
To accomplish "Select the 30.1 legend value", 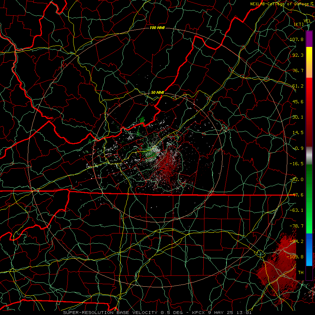I will [x=298, y=117].
